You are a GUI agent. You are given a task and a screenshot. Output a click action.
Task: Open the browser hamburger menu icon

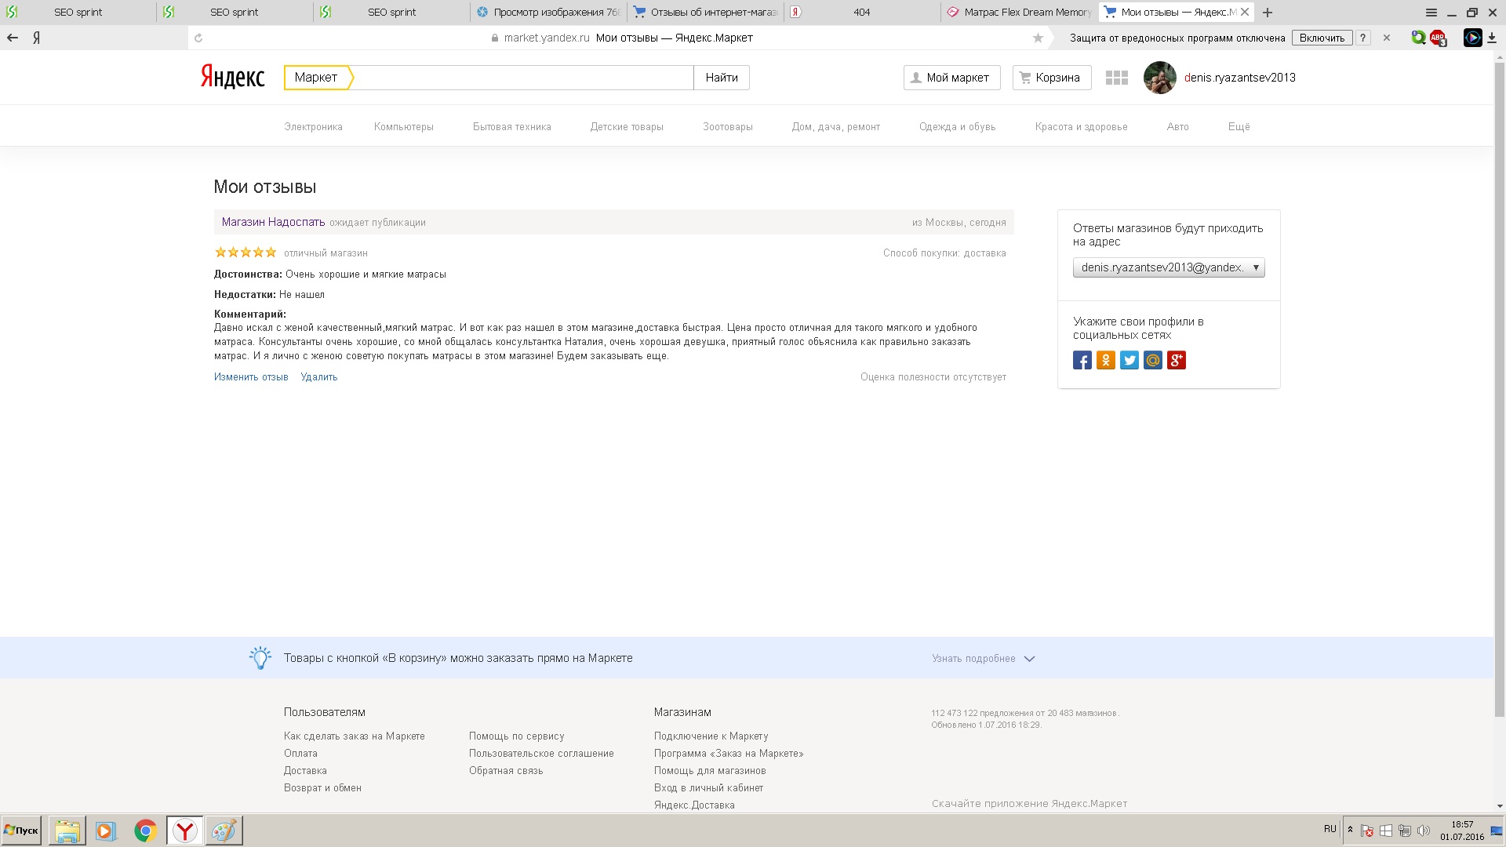(1431, 13)
